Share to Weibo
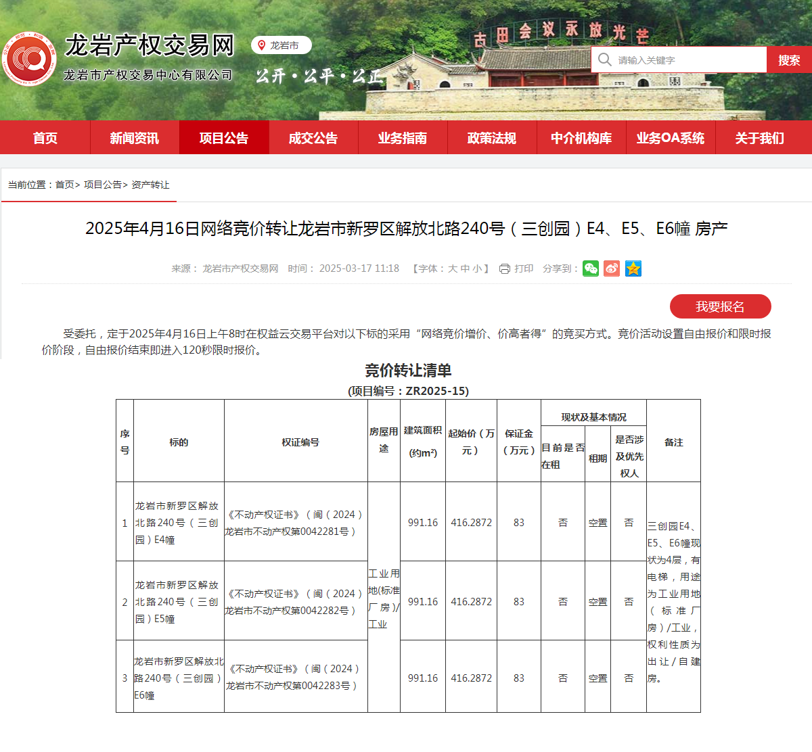Screen dimensions: 812x752 tap(612, 268)
